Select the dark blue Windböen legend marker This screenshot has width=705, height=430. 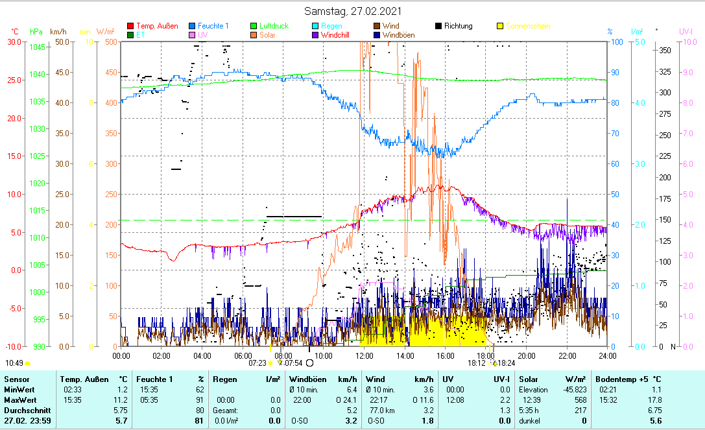377,35
